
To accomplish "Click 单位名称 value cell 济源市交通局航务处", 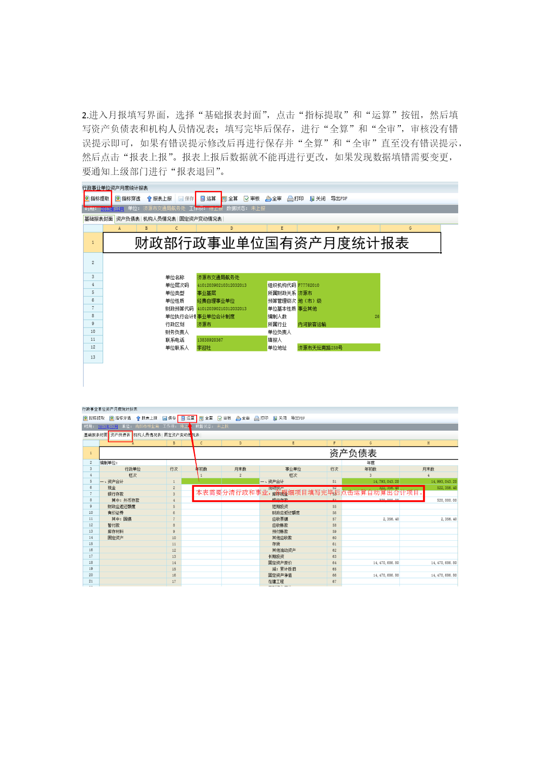I will pos(288,278).
